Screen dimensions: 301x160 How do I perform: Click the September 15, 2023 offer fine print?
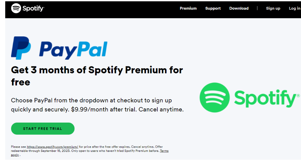click(56, 151)
